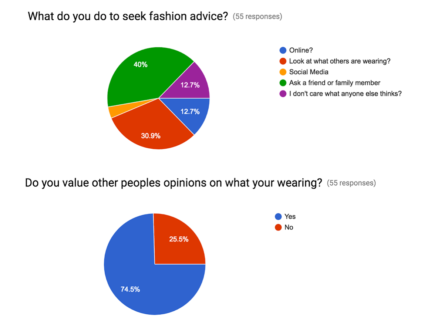Click the orange Social Media legend dot
This screenshot has height=321, width=444.
pyautogui.click(x=283, y=72)
